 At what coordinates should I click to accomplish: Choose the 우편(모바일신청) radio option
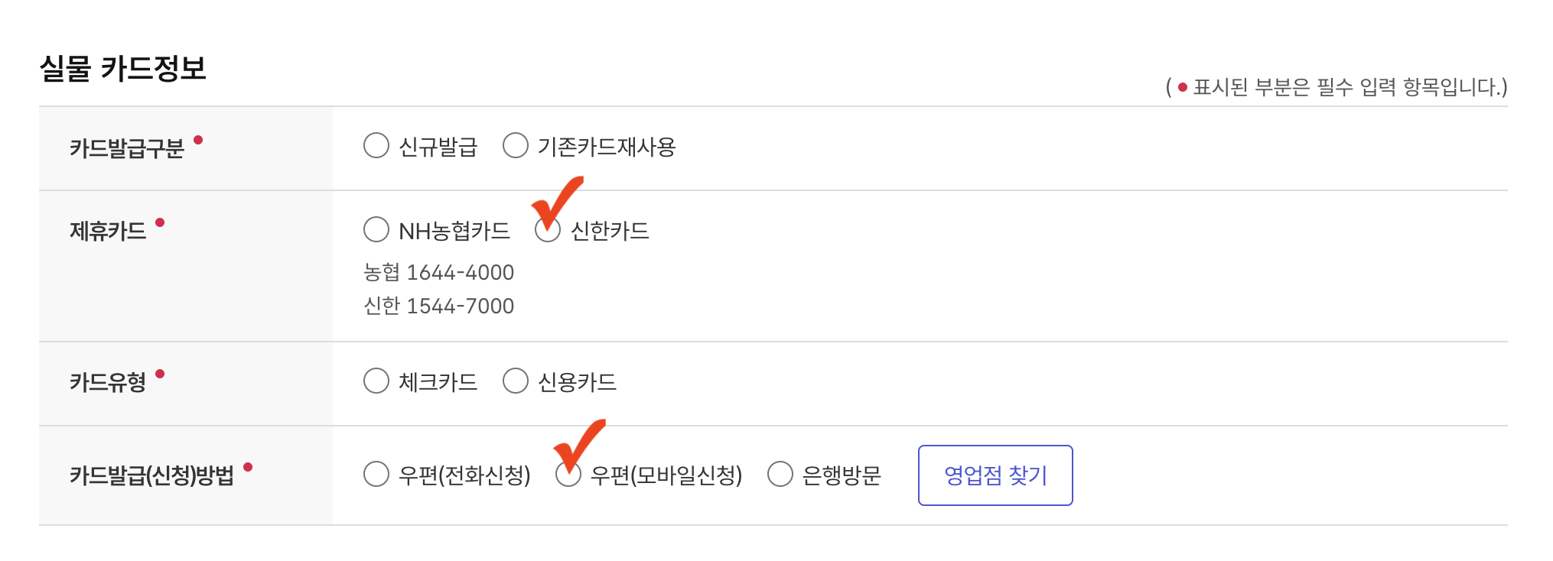tap(568, 475)
